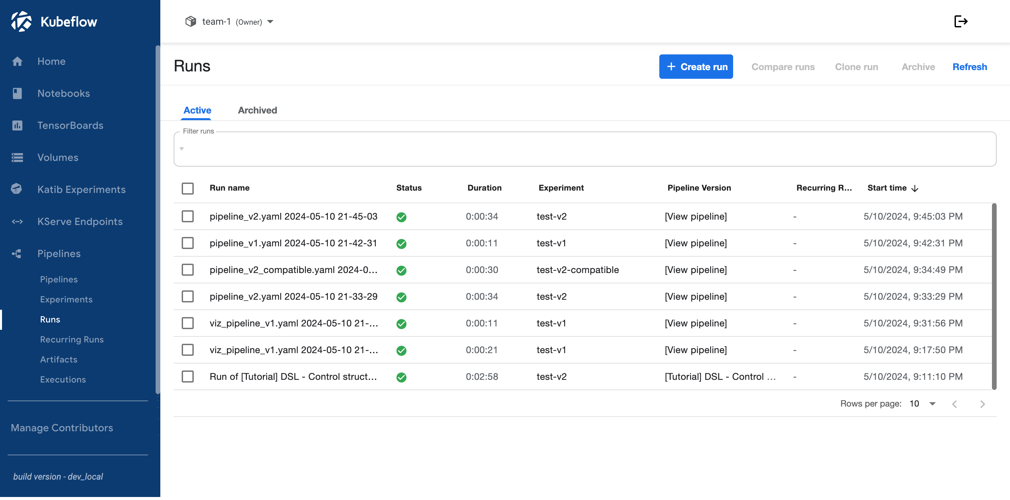This screenshot has height=500, width=1010.
Task: Switch to the Archived tab
Action: pos(257,110)
